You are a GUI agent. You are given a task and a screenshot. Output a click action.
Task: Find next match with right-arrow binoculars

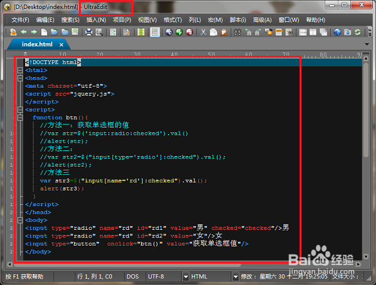pos(258,32)
